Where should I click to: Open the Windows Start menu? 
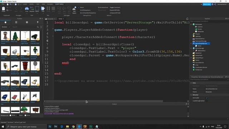[3, 126]
